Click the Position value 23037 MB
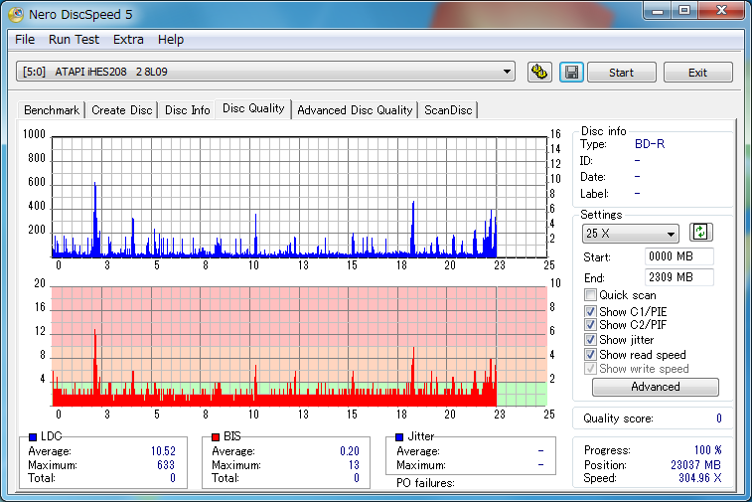This screenshot has height=502, width=752. 695,464
